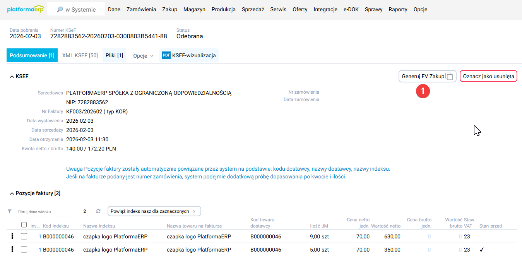
Task: Toggle the select-all checkbox in the table header
Action: (x=24, y=225)
